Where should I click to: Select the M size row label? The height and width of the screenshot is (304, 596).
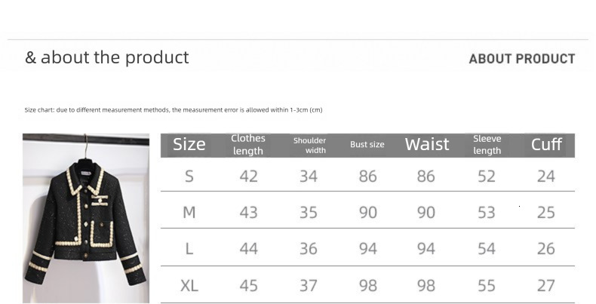click(x=189, y=213)
